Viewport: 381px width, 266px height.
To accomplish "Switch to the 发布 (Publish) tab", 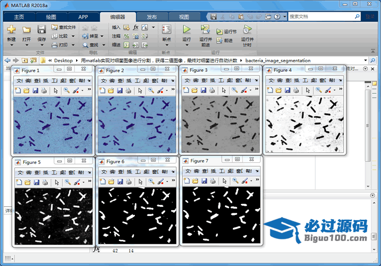I will coord(152,17).
